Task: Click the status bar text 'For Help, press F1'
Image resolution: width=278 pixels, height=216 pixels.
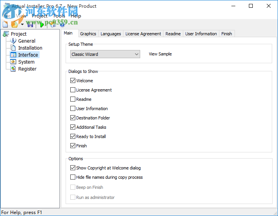Action: click(21, 213)
